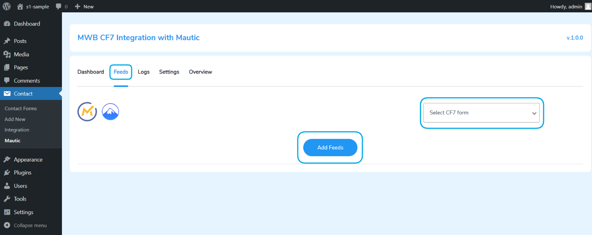Screen dimensions: 592x235
Task: Click the Contact envelope icon
Action: coord(7,94)
